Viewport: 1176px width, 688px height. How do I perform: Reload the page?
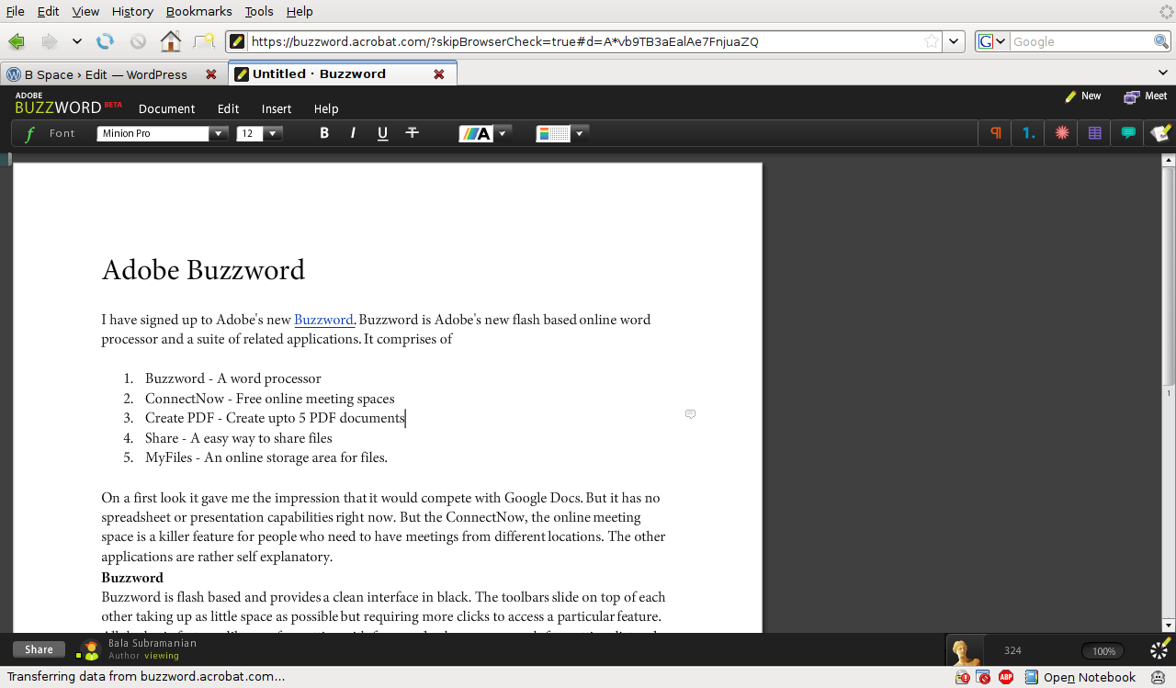click(106, 41)
